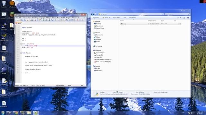This screenshot has width=206, height=115.
Task: Sort by the Type column header
Action: (x=162, y=21)
